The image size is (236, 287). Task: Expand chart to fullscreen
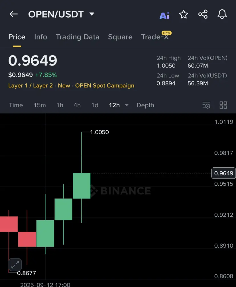point(15,265)
